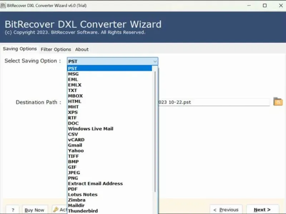Maximize the DXL Converter Wizard window
The height and width of the screenshot is (214, 286).
tap(265, 5)
